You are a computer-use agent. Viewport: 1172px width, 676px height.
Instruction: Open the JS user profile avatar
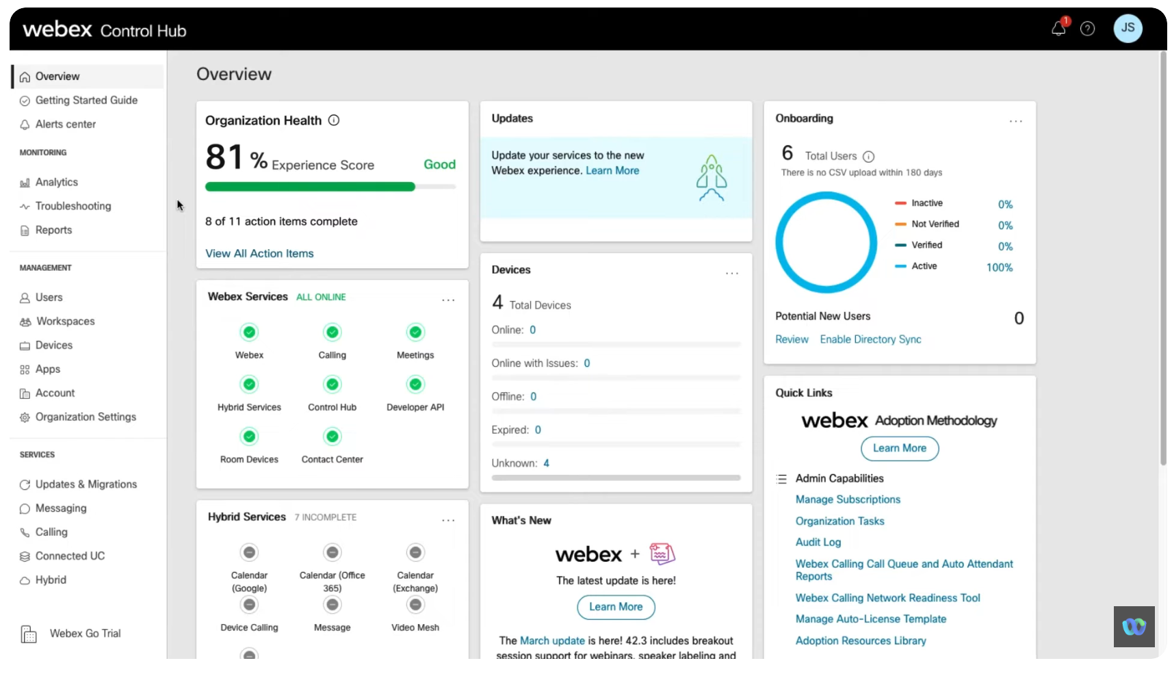pos(1128,28)
